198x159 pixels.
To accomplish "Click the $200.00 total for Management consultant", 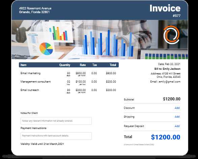I will 111,82.
